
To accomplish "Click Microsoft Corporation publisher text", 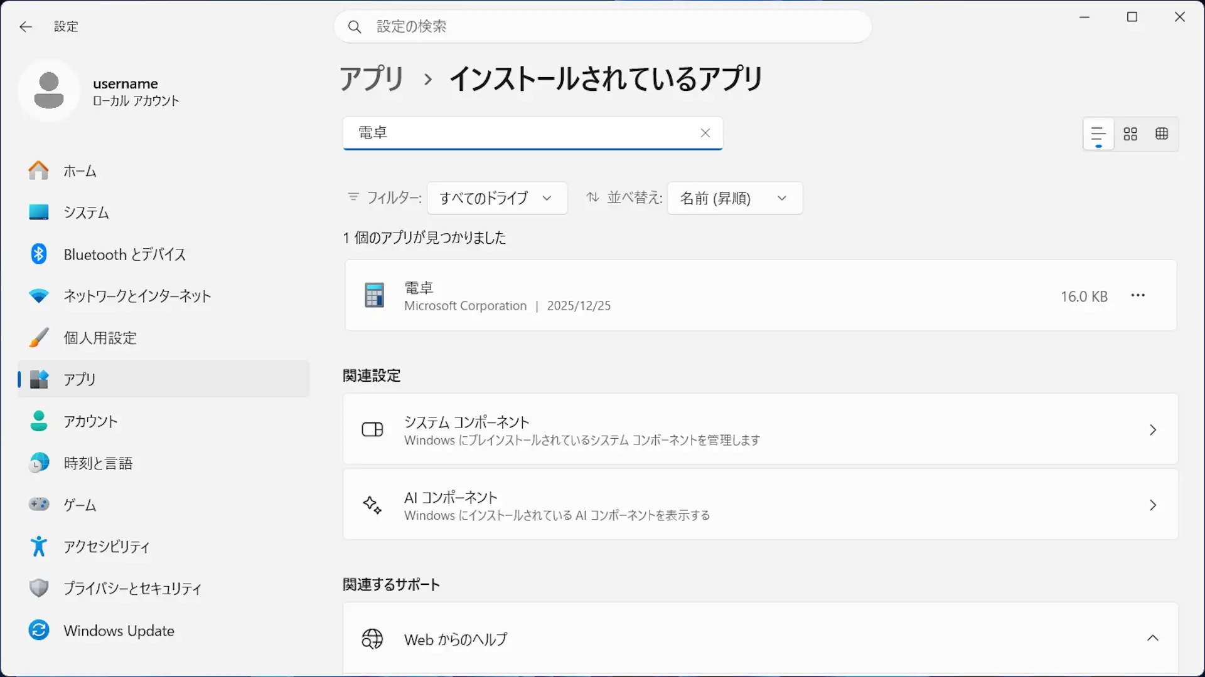I will pos(465,306).
